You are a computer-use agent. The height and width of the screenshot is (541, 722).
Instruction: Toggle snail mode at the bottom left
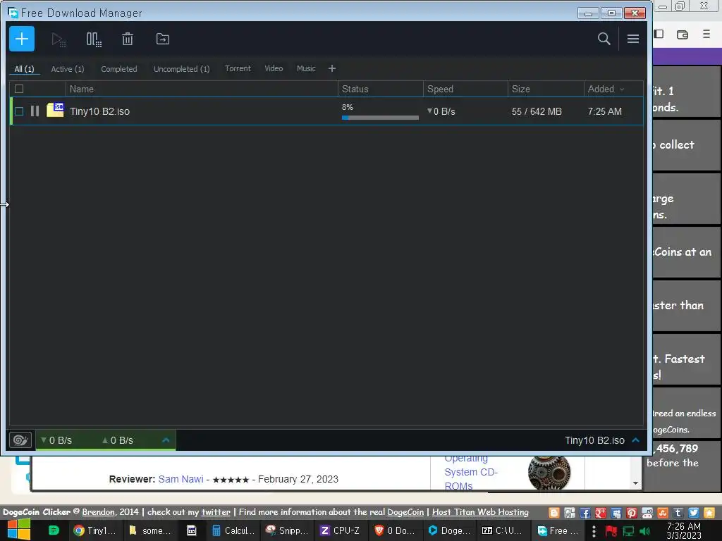click(20, 440)
